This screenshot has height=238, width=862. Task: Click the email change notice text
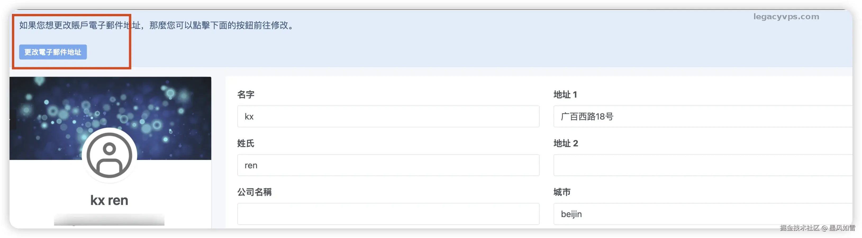coord(157,25)
